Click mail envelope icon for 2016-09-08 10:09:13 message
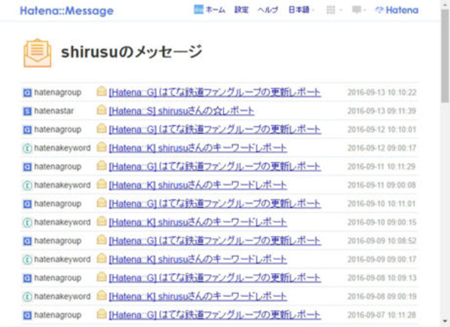 101,277
